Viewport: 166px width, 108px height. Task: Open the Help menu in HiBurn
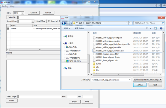[x=12, y=6]
